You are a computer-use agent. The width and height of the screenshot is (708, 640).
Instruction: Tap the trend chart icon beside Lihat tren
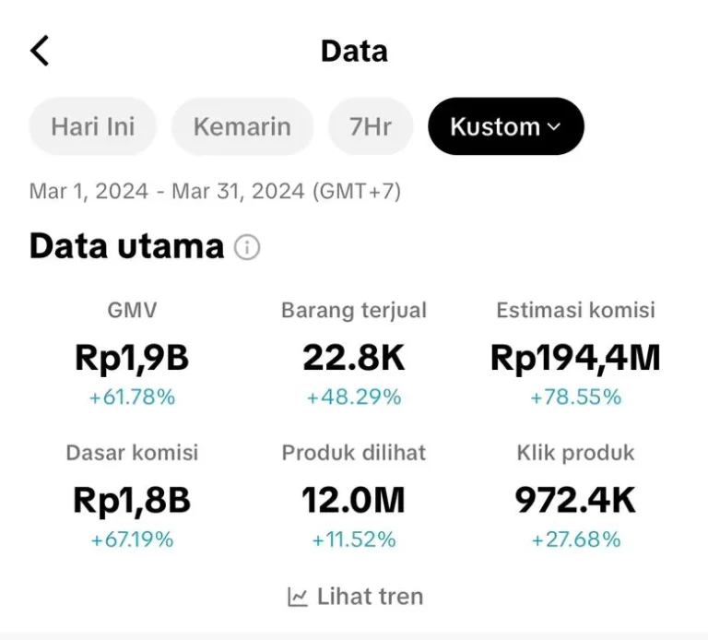pyautogui.click(x=298, y=597)
